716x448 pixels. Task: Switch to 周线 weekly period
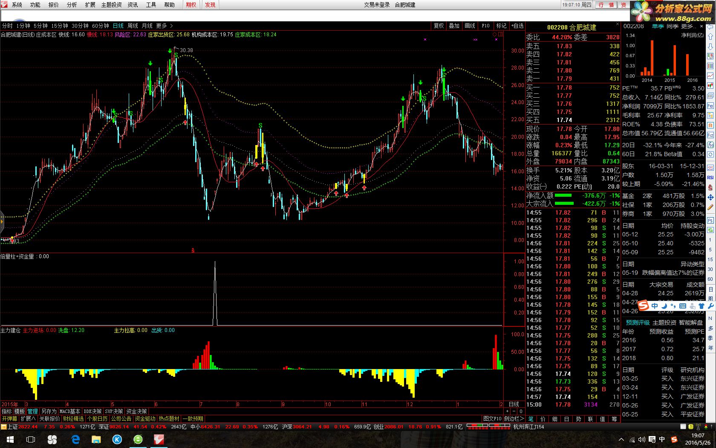(x=133, y=26)
